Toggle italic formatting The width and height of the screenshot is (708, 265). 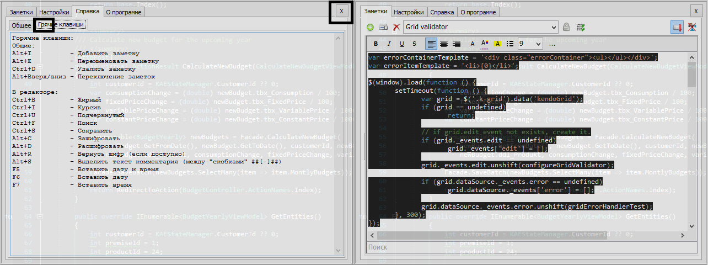point(389,44)
